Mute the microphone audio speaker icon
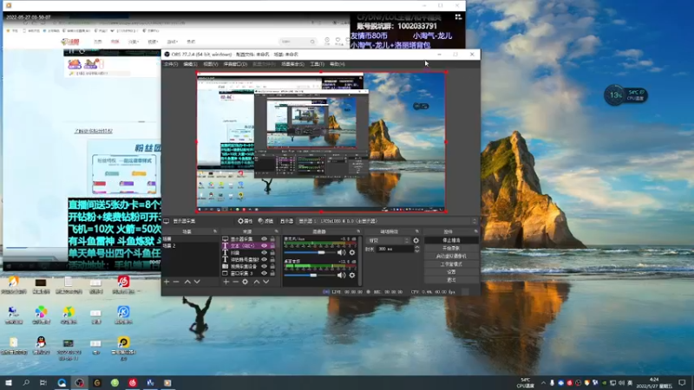Viewport: 694px width, 390px height. pos(341,252)
